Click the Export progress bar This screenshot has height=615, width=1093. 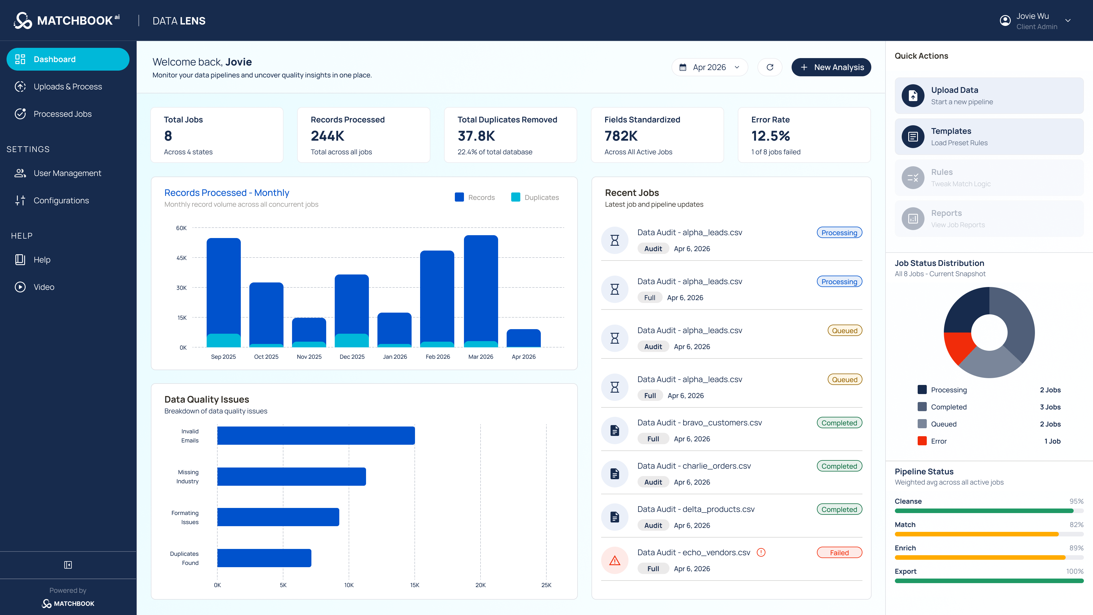(989, 581)
